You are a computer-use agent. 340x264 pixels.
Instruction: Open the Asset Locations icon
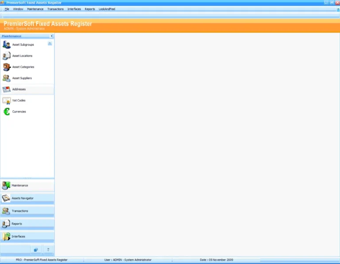pos(7,56)
